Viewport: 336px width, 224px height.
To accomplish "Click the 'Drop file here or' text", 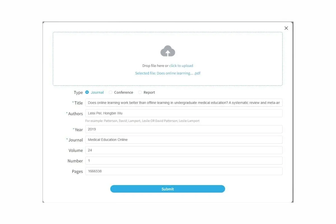I will (x=155, y=66).
